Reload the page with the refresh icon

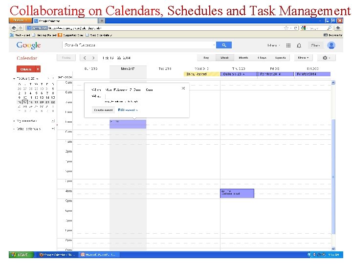pos(295,28)
